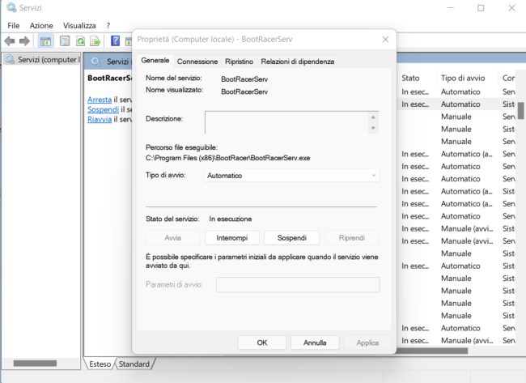Click the Annulla button

click(315, 343)
